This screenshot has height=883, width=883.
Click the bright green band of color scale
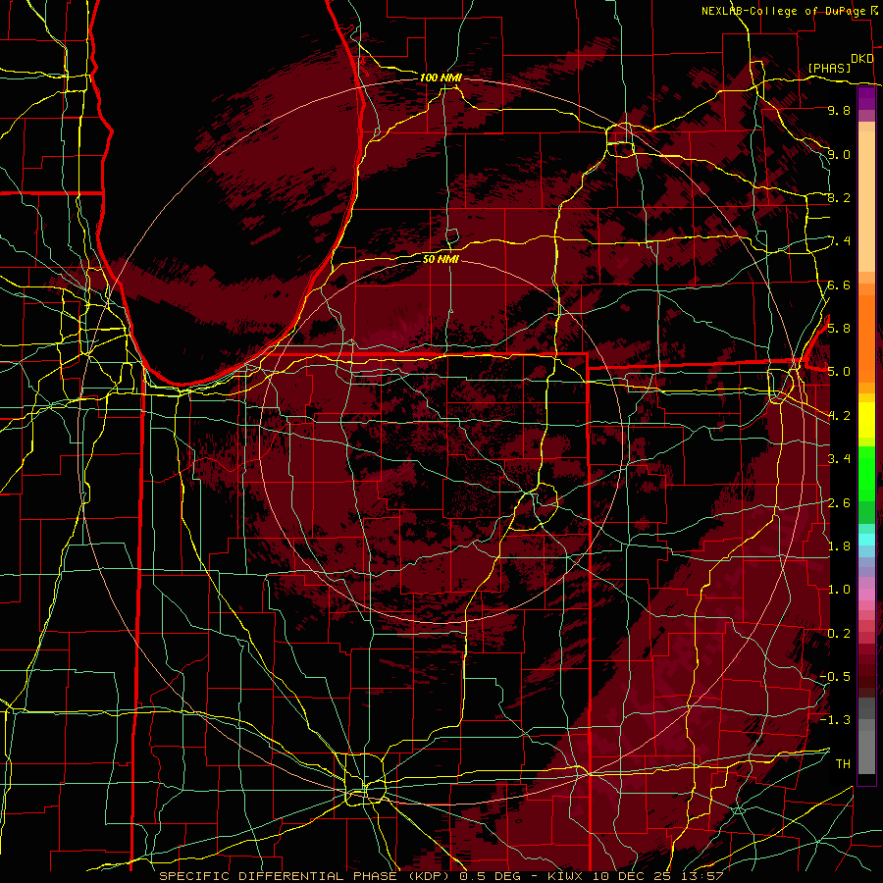[x=866, y=475]
